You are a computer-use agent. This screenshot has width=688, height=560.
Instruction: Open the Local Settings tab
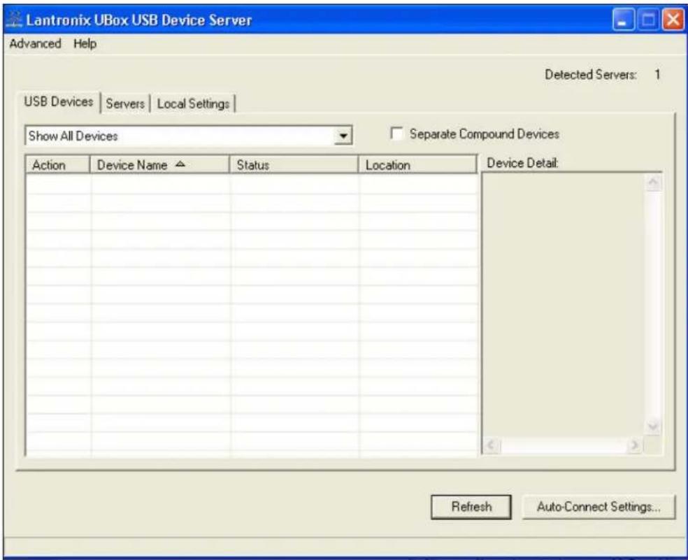193,104
